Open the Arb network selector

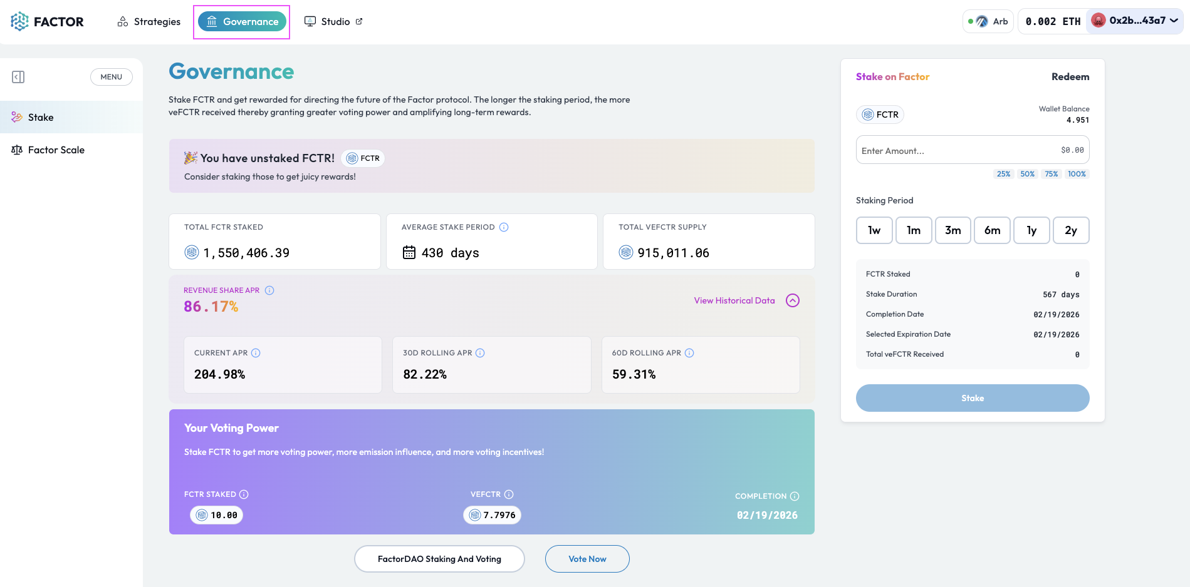[x=988, y=21]
